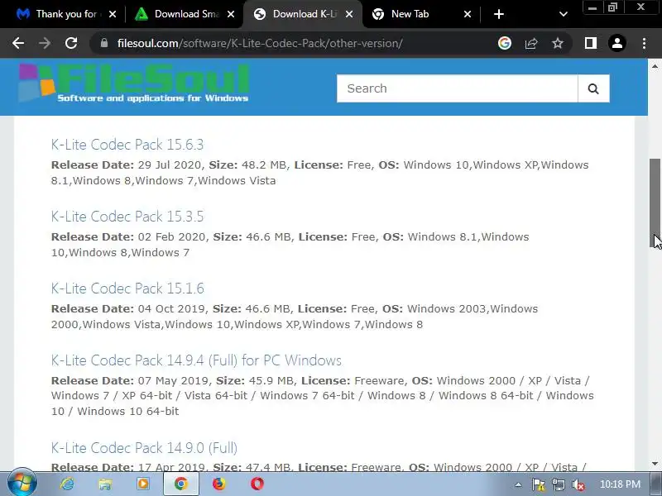Close the New Tab tab
Viewport: 662px width, 496px height.
point(468,14)
